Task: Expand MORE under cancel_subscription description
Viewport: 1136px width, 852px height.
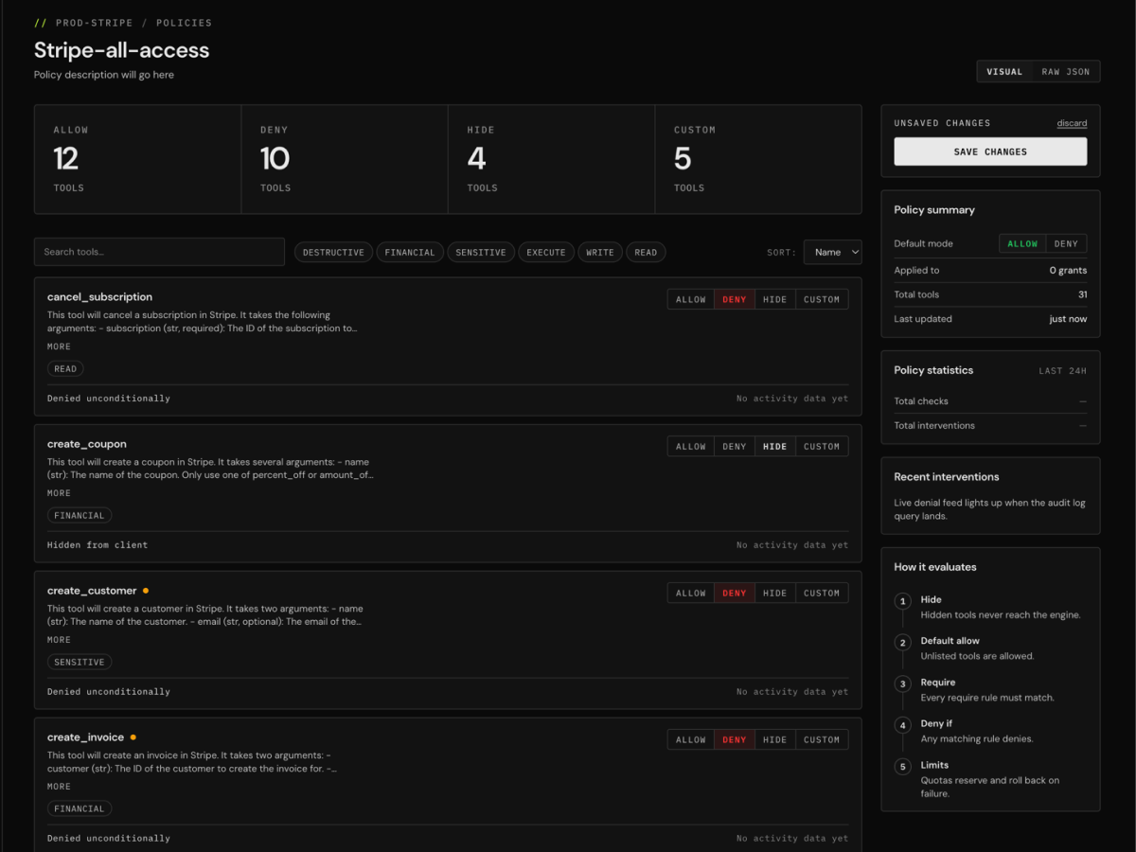Action: tap(59, 346)
